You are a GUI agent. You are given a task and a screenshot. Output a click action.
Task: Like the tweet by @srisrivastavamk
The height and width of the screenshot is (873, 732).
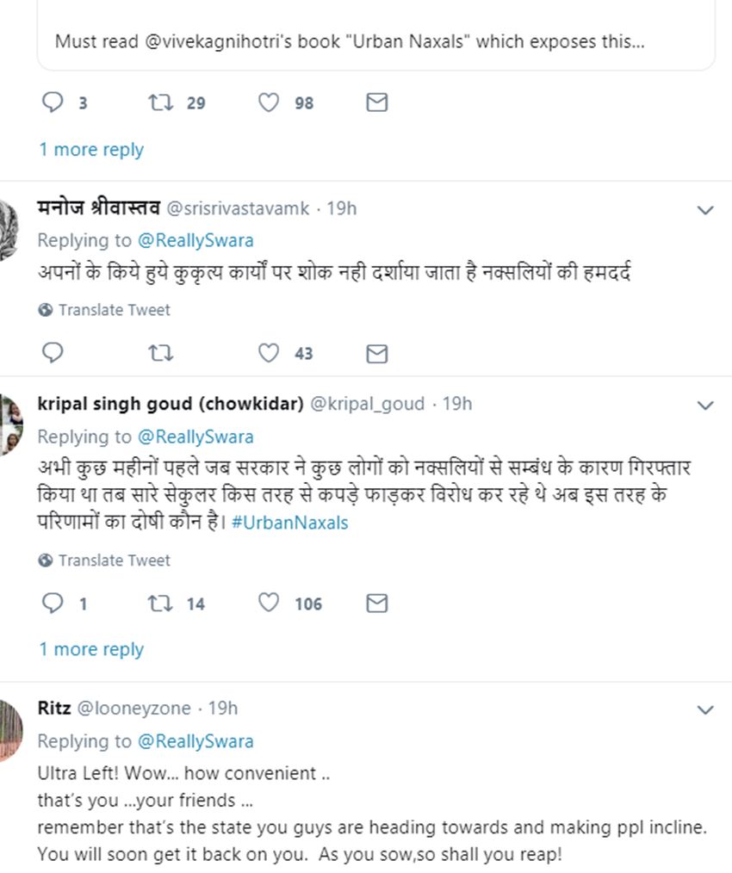[270, 353]
